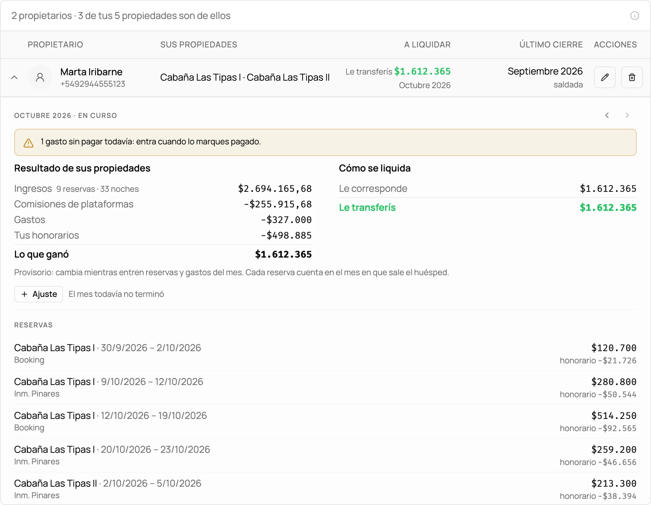Click Marta Iribarne's user avatar icon
Image resolution: width=651 pixels, height=505 pixels.
(x=40, y=78)
